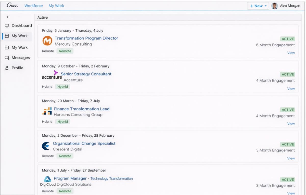Viewport: 306px width, 195px height.
Task: Click the Accenture company logo
Action: point(52,76)
